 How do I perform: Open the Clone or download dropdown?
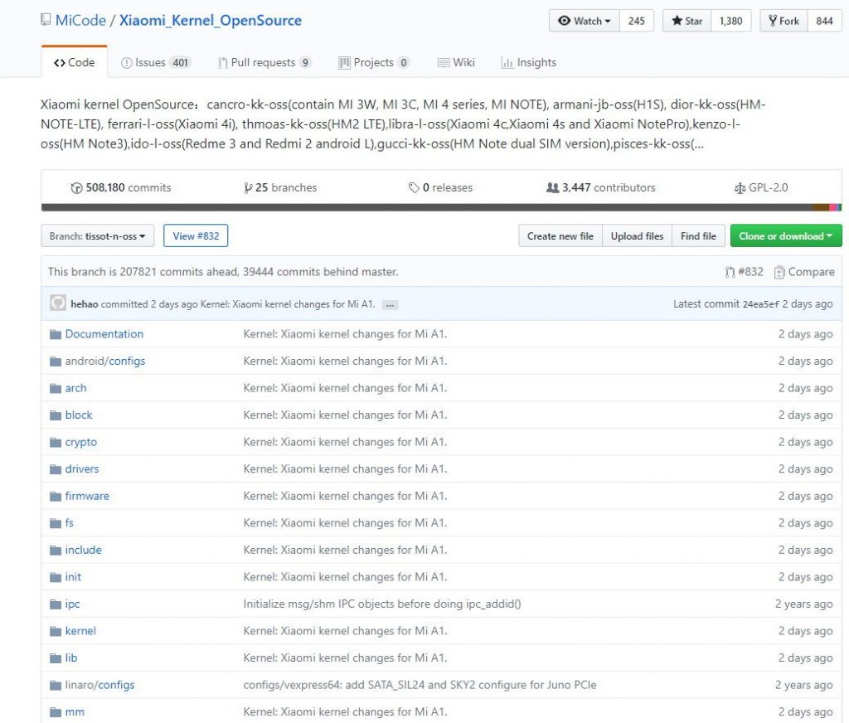pos(786,236)
